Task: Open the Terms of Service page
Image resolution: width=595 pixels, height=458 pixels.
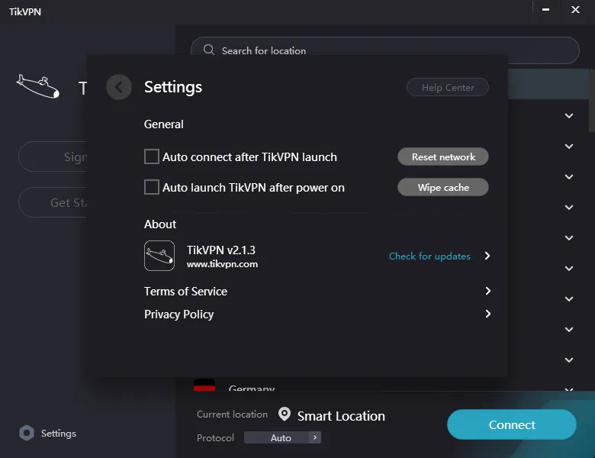Action: click(185, 292)
